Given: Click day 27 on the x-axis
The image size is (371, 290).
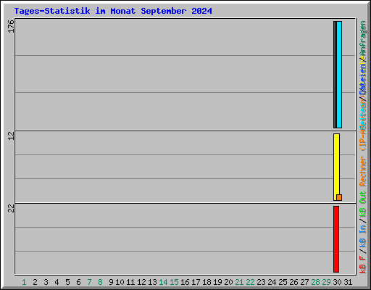Looking at the screenshot, I should 304,282.
